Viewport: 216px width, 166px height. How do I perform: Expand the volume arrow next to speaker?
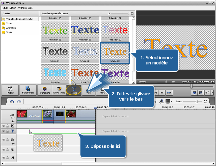click(212, 93)
